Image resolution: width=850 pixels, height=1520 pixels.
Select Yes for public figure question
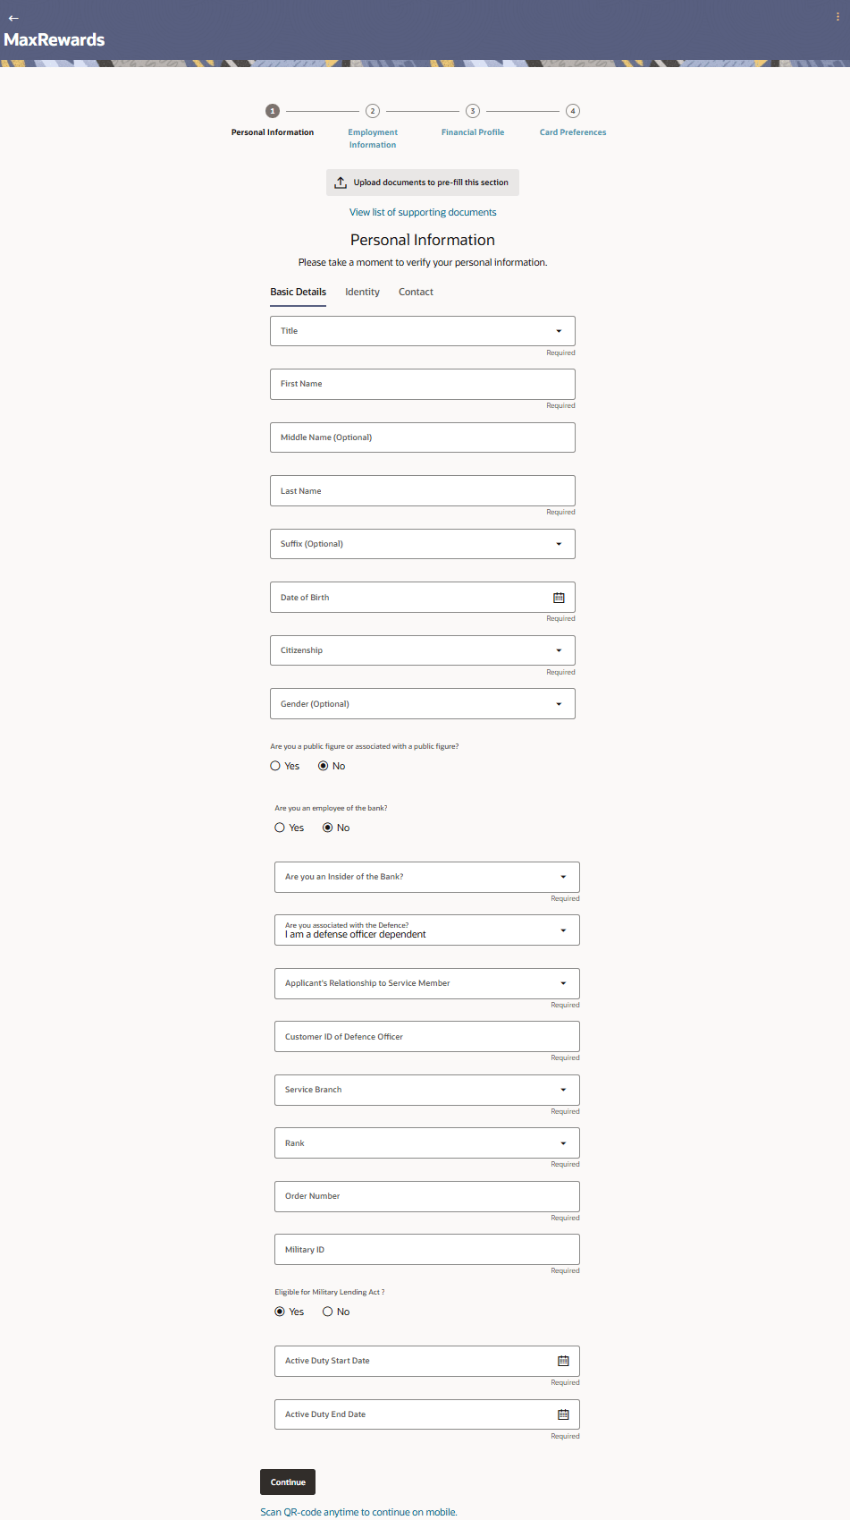pyautogui.click(x=275, y=766)
